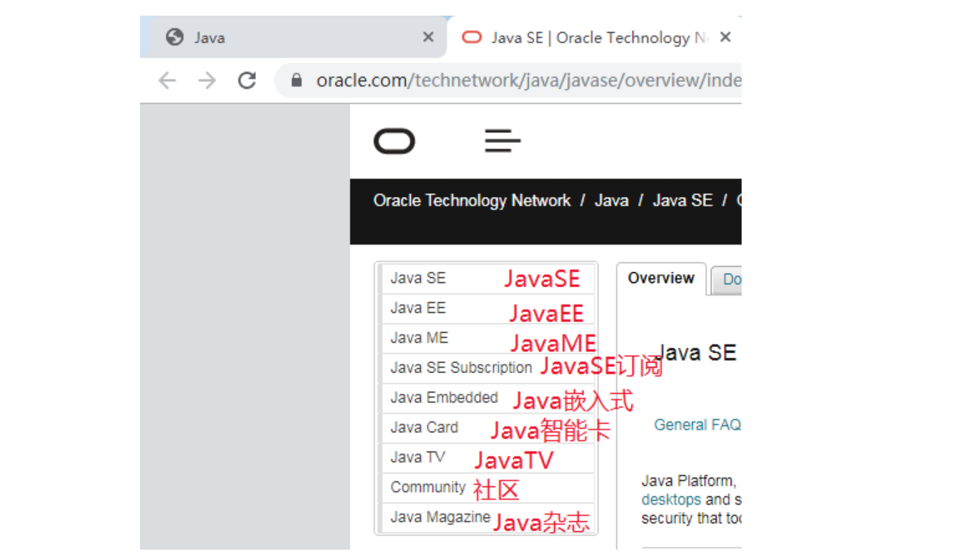Open Java Magazine sidebar item
The width and height of the screenshot is (968, 556).
coord(488,517)
